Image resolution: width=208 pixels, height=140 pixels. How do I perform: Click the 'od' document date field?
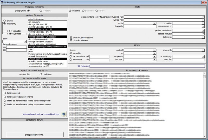[16, 47]
